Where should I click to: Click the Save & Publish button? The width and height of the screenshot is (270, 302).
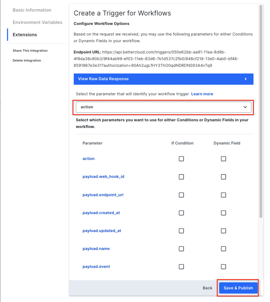coord(238,288)
